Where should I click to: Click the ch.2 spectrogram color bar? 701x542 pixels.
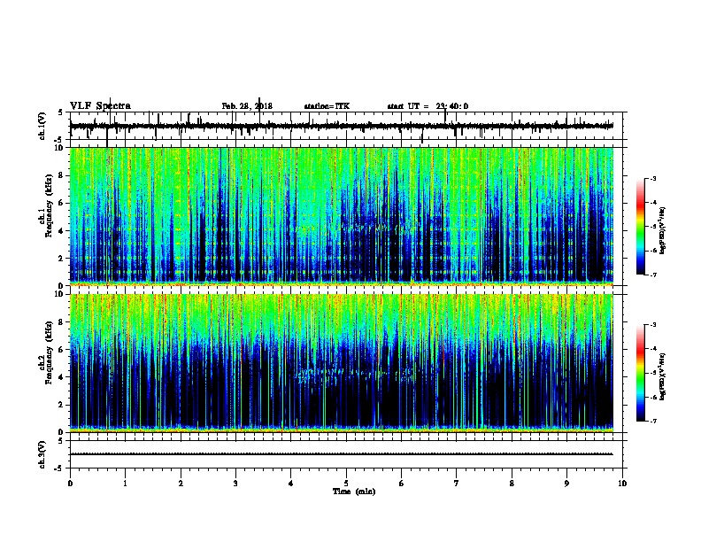(640, 373)
